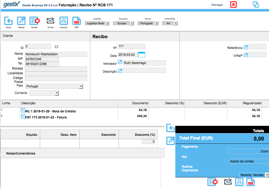Click the bottom print icon
Screen dimensions: 269x189
tap(239, 182)
